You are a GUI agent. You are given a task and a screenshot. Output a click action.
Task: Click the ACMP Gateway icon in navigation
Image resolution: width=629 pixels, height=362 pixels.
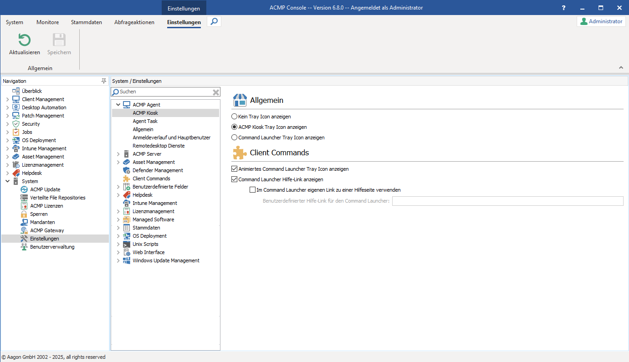(x=24, y=230)
